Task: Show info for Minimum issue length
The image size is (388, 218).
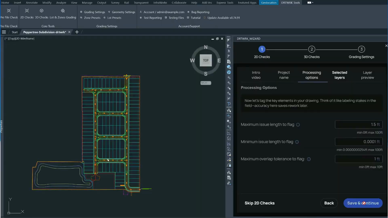Action: click(297, 142)
